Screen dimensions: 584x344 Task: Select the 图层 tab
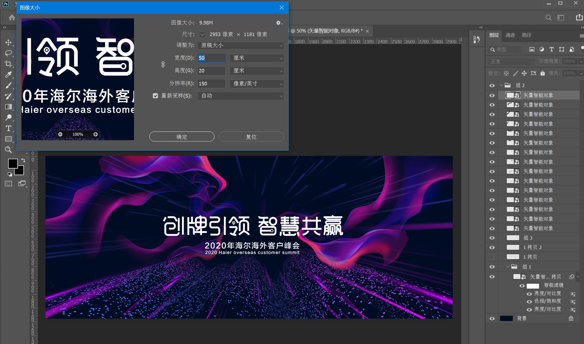(x=494, y=35)
